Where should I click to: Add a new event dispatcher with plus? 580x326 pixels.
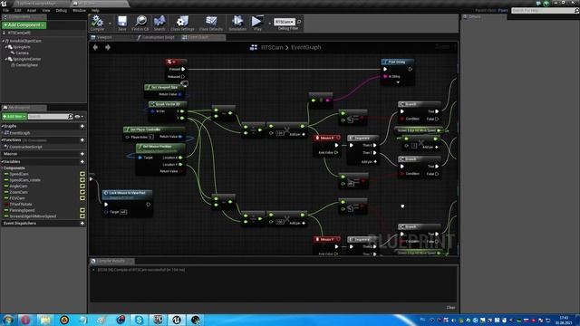tap(82, 224)
